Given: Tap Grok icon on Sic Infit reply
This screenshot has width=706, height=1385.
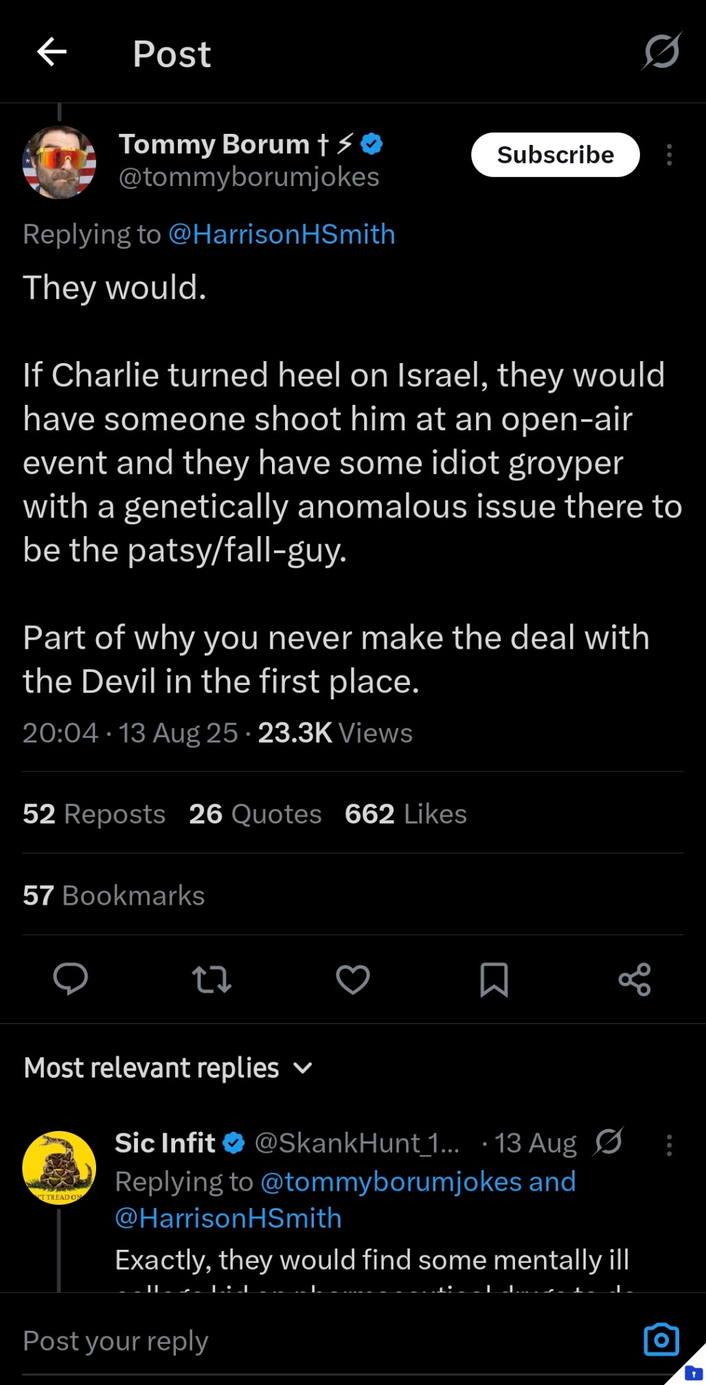Looking at the screenshot, I should click(x=608, y=1143).
